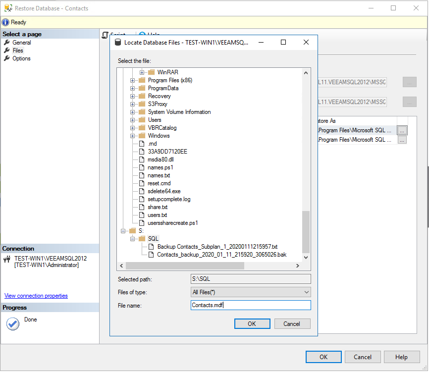Click the File name input field
The height and width of the screenshot is (372, 429).
pyautogui.click(x=251, y=305)
